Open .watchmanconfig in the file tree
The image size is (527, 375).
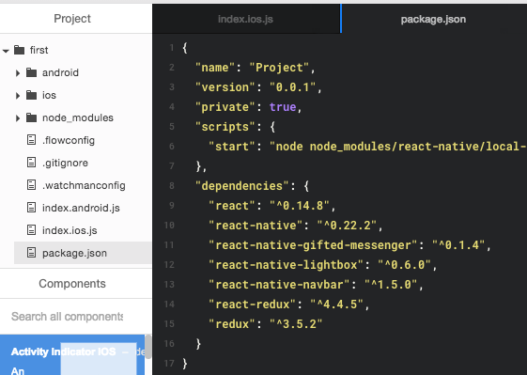click(x=84, y=185)
